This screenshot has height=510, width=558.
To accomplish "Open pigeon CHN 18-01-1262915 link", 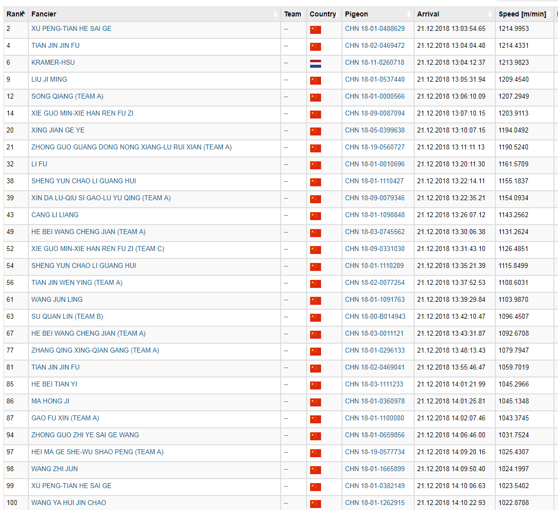I will pyautogui.click(x=375, y=503).
